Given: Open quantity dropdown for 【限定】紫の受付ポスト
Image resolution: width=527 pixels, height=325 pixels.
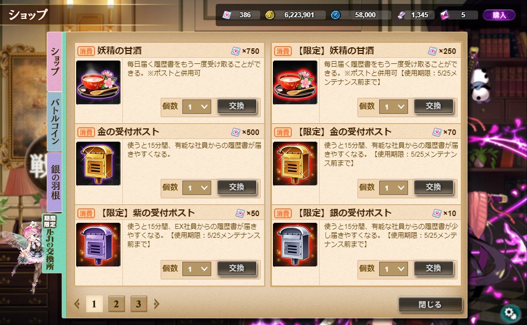Looking at the screenshot, I should (x=197, y=269).
